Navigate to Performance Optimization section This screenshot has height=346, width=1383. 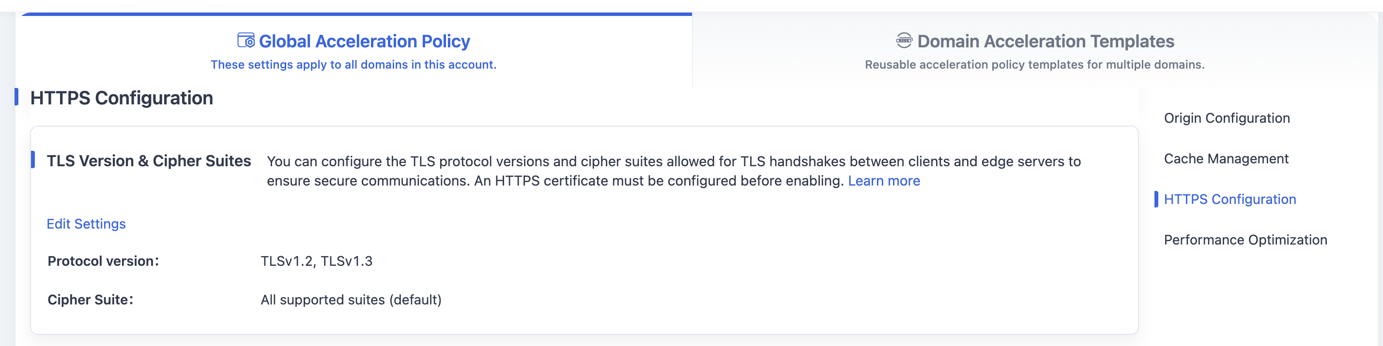click(1245, 240)
